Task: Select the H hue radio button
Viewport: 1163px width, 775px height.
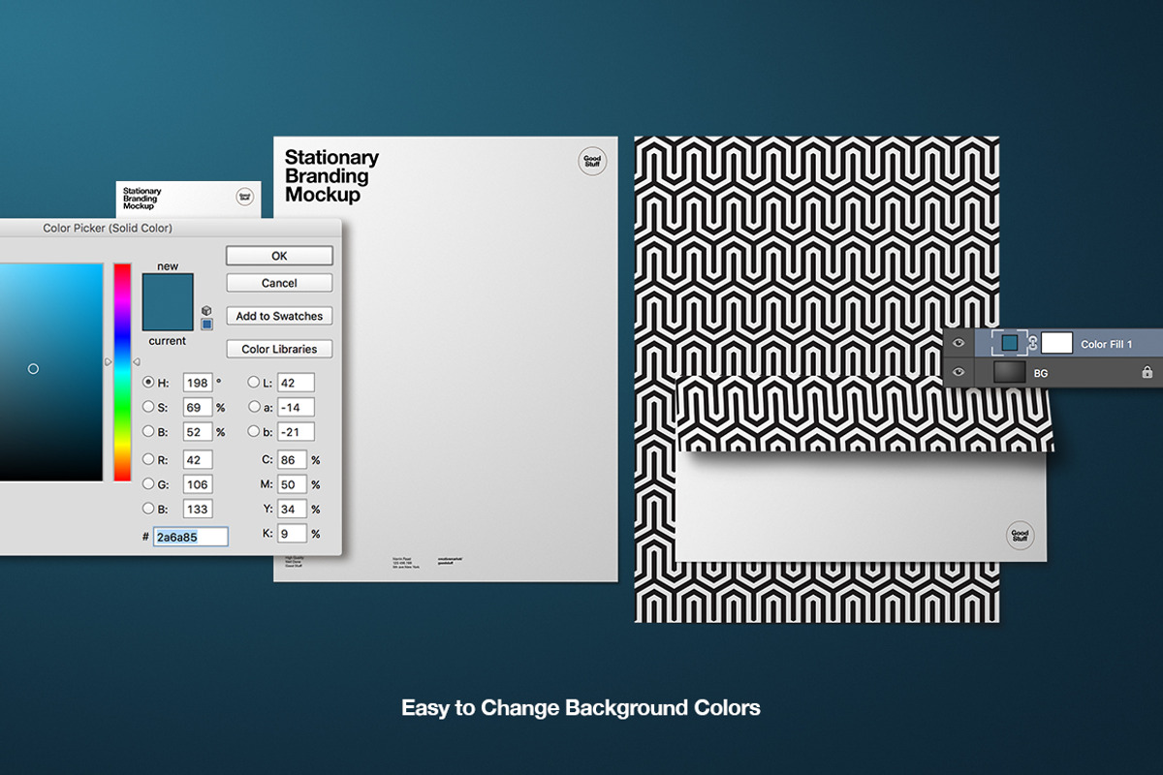Action: coord(148,383)
